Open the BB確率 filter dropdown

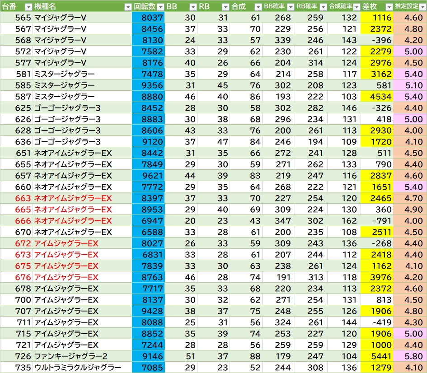tap(291, 7)
